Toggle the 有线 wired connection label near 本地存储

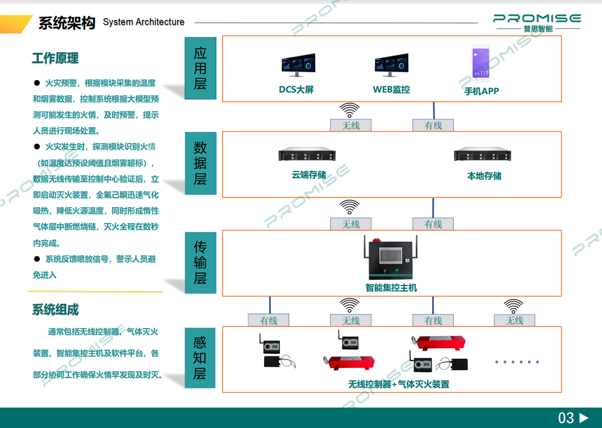[433, 224]
